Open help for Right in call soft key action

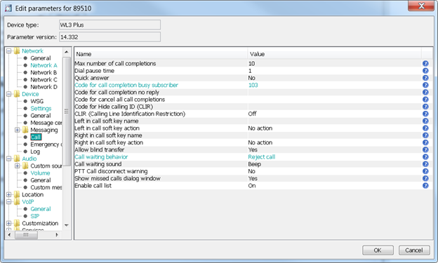pyautogui.click(x=425, y=142)
